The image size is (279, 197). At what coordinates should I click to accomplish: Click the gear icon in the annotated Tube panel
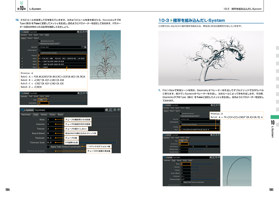pos(107,110)
